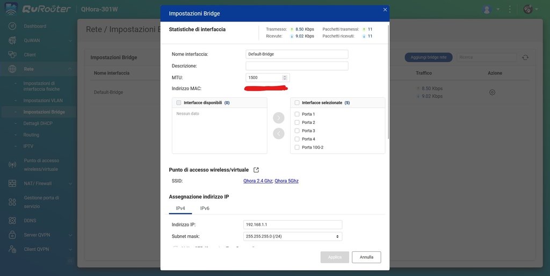The height and width of the screenshot is (276, 550).
Task: Click the dialog's vertical scrollbar
Action: (388, 80)
